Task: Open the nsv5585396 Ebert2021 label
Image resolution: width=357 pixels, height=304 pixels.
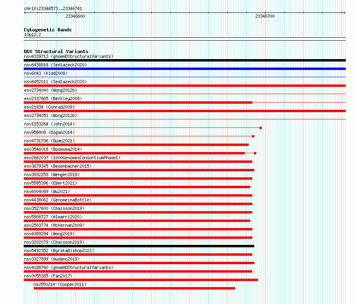Action: pyautogui.click(x=51, y=183)
